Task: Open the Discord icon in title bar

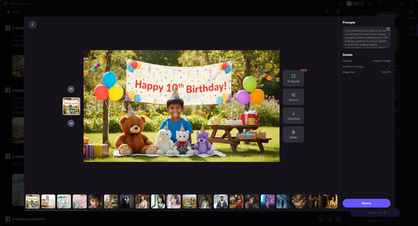Action: click(341, 4)
